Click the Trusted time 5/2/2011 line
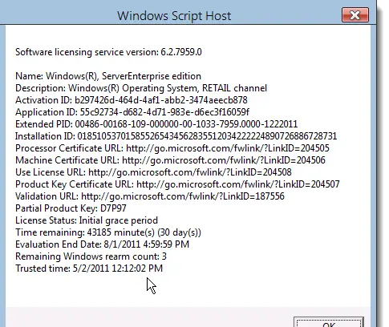389x327 pixels. point(89,268)
